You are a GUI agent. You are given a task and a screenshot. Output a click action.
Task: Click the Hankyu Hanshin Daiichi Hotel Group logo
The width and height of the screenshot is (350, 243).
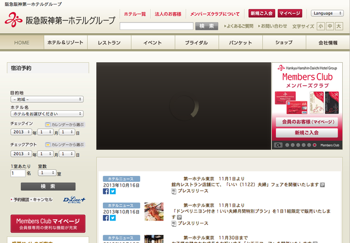click(x=60, y=20)
